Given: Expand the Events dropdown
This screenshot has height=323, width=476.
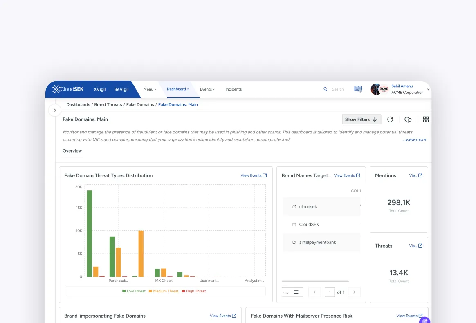Looking at the screenshot, I should [x=207, y=89].
